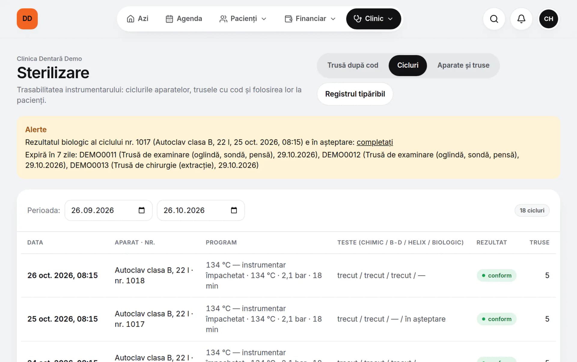Click the 'trecut / trecut / trecut / —' cell
Viewport: 577px width, 362px height.
[381, 275]
